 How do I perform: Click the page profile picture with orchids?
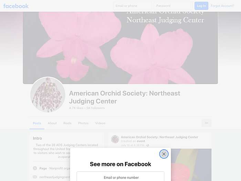[x=48, y=95]
